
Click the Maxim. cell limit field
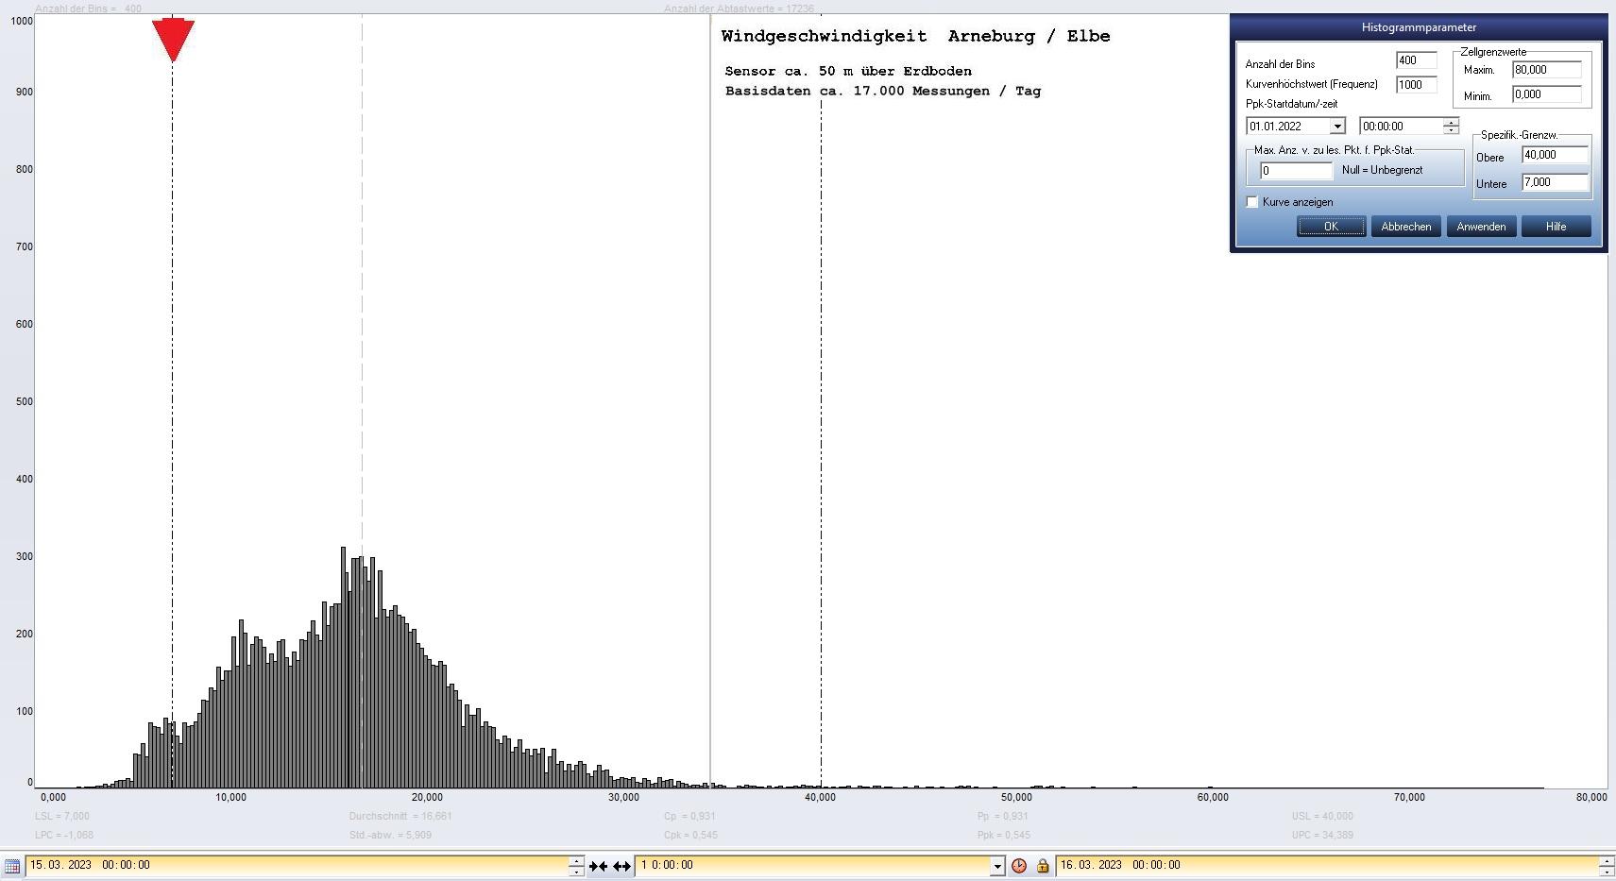1547,70
